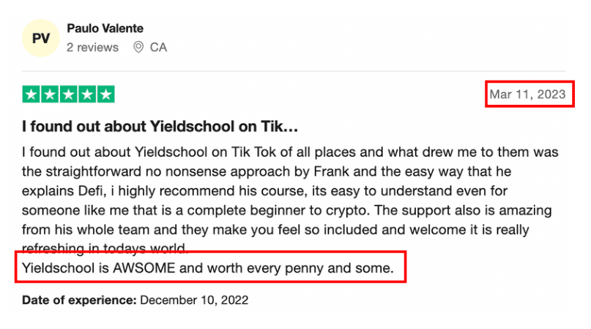The width and height of the screenshot is (591, 329).
Task: Click the 'Yieldschool is AWSOME' closing sentence
Action: (209, 268)
